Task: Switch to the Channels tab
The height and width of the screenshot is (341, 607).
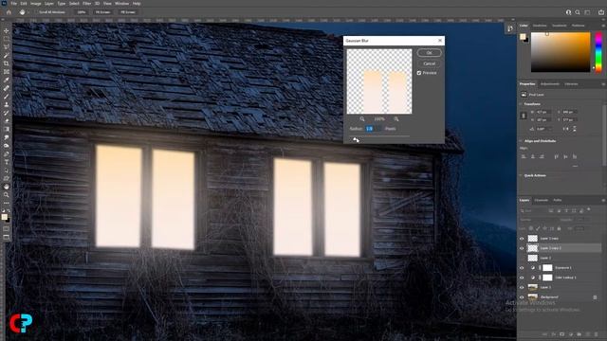Action: click(x=542, y=200)
